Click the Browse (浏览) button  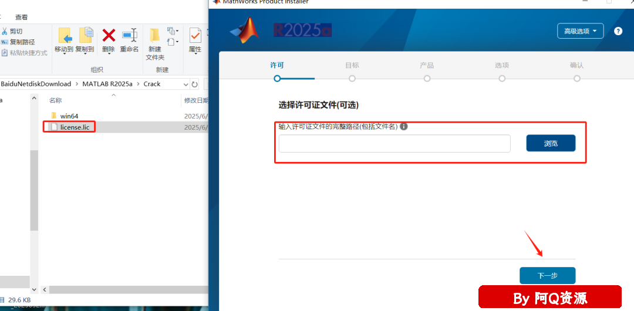pos(551,143)
